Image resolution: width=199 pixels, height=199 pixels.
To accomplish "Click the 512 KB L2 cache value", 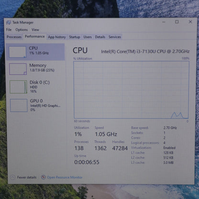I will click(x=168, y=157).
